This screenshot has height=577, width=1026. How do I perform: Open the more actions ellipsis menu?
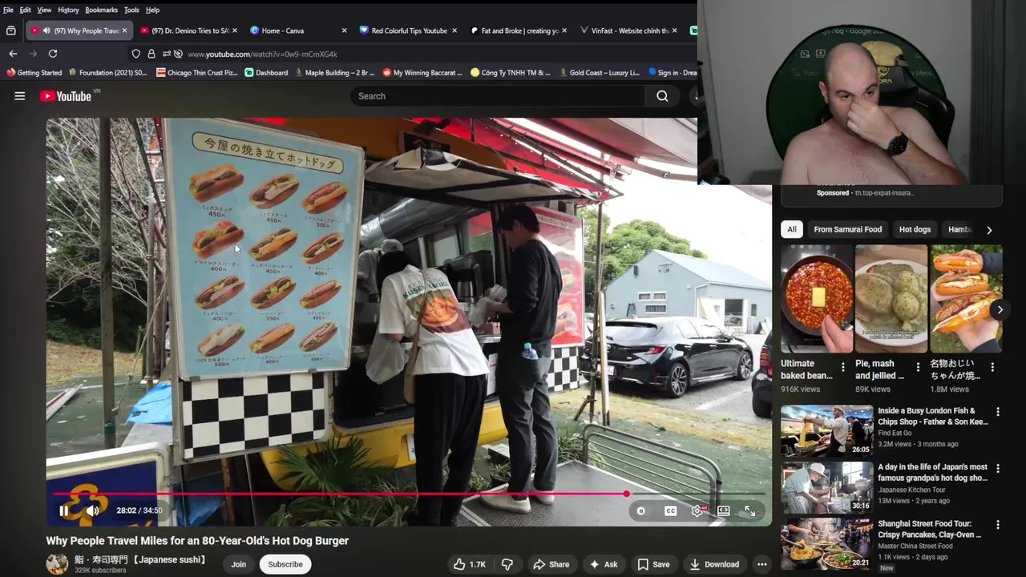(x=761, y=564)
